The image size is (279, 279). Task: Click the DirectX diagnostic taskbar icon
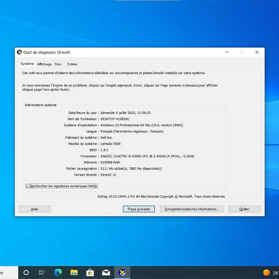[122, 272]
